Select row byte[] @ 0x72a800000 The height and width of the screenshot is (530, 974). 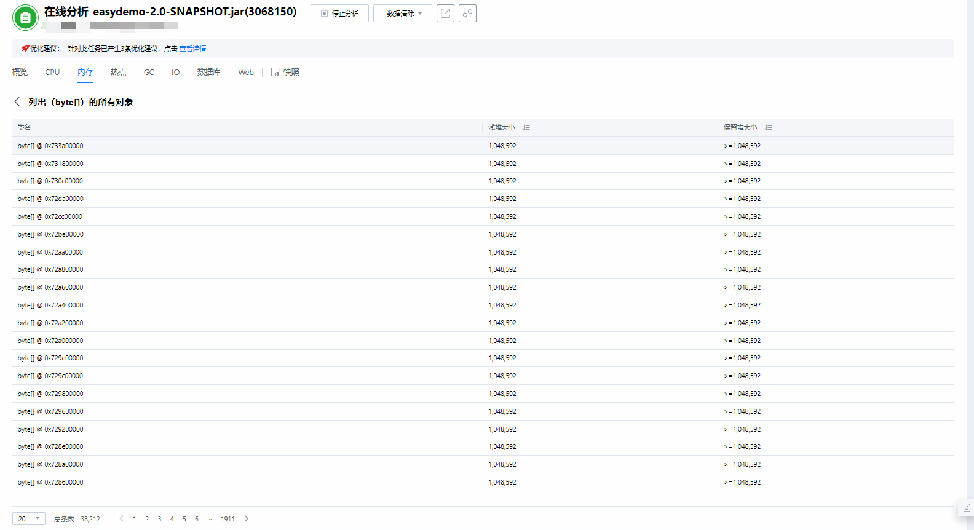[483, 269]
